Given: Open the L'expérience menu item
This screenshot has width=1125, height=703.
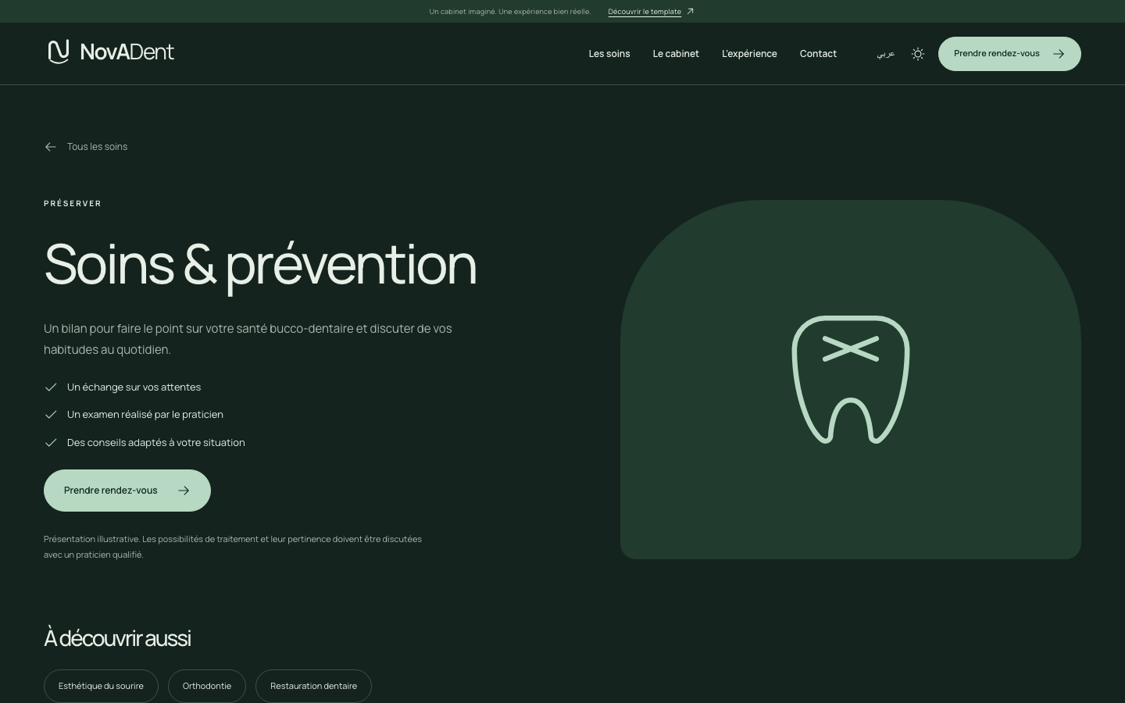Looking at the screenshot, I should (749, 54).
